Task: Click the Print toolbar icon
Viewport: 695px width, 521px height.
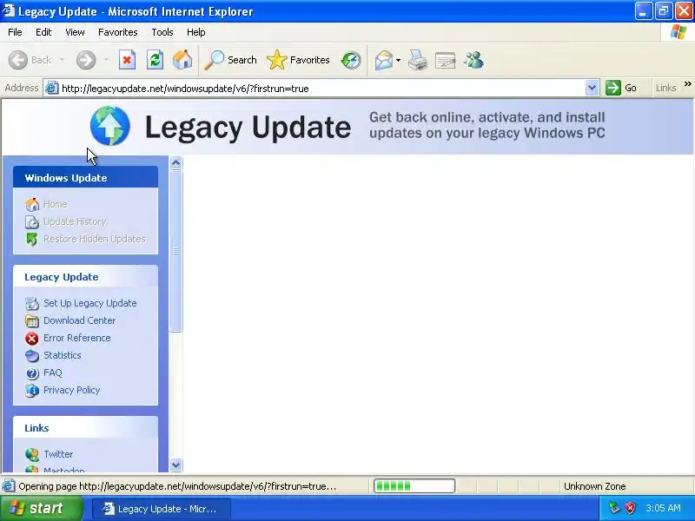Action: 418,60
